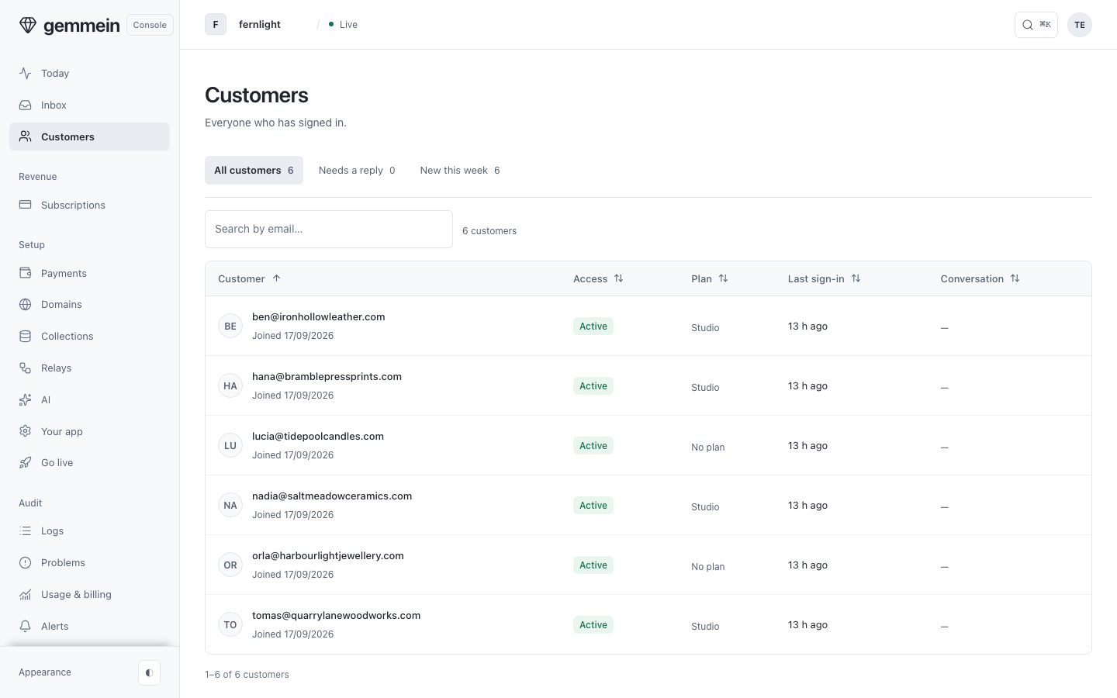Viewport: 1117px width, 698px height.
Task: Sort table by Last sign-in column
Action: click(x=825, y=278)
